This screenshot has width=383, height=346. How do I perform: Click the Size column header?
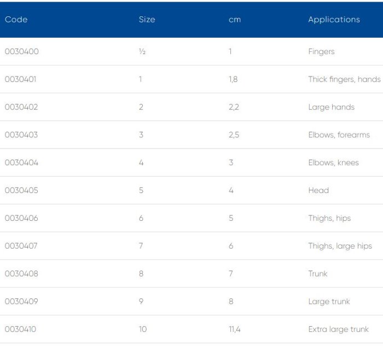(147, 20)
